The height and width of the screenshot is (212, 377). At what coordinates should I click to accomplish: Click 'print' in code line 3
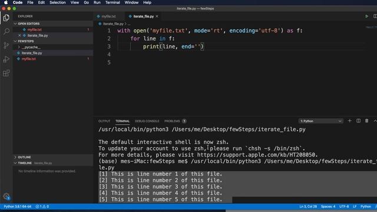(151, 47)
